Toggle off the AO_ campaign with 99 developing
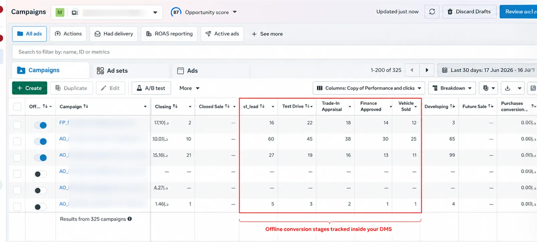The image size is (537, 242). click(x=40, y=158)
